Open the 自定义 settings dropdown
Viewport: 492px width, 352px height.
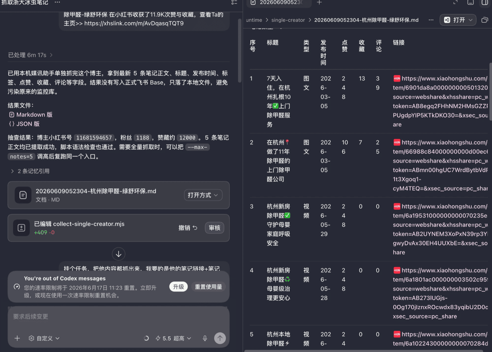click(44, 338)
